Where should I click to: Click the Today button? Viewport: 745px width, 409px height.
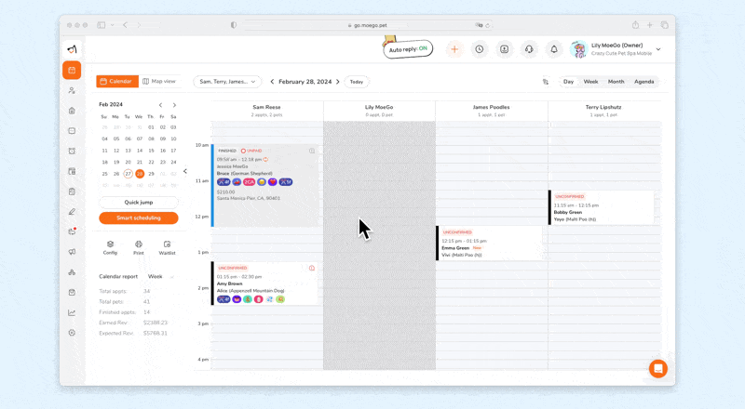point(357,82)
